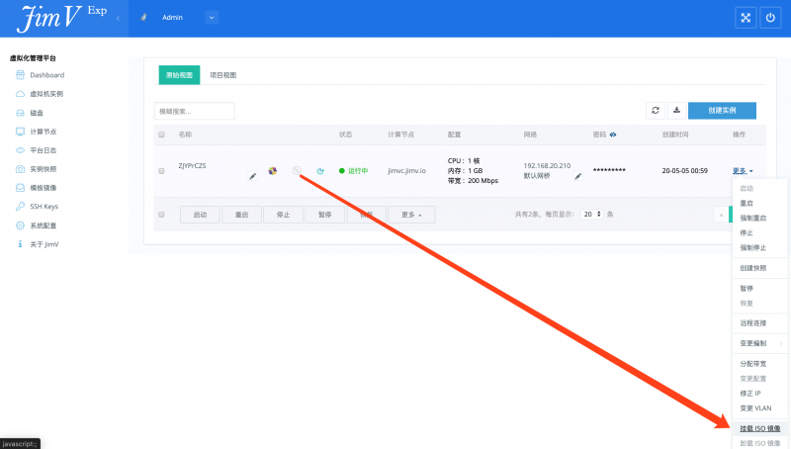
Task: Click the download export icon
Action: pyautogui.click(x=676, y=111)
